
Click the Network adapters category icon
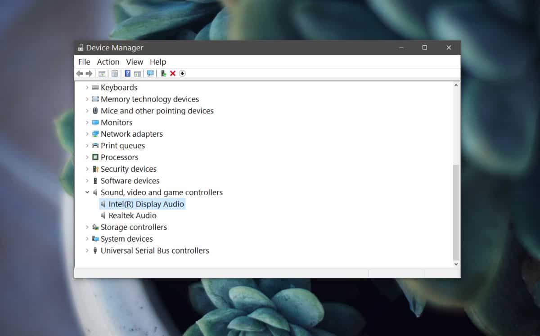click(x=95, y=134)
